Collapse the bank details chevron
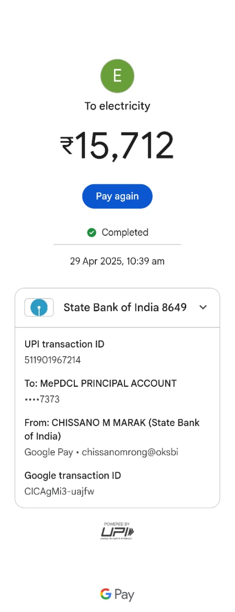 point(203,307)
